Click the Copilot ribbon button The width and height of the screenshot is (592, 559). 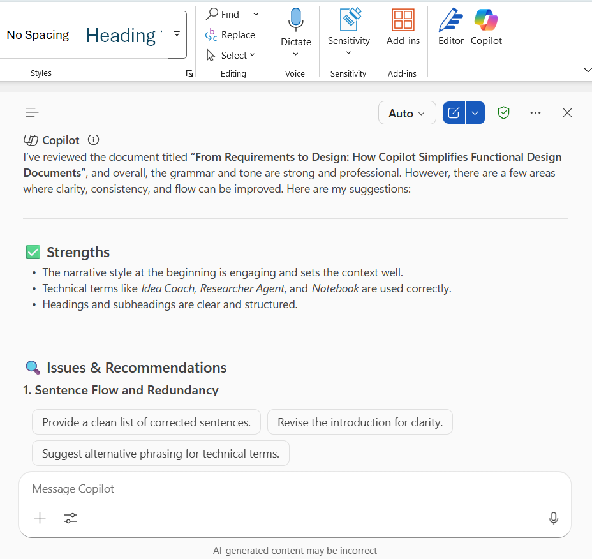point(486,26)
